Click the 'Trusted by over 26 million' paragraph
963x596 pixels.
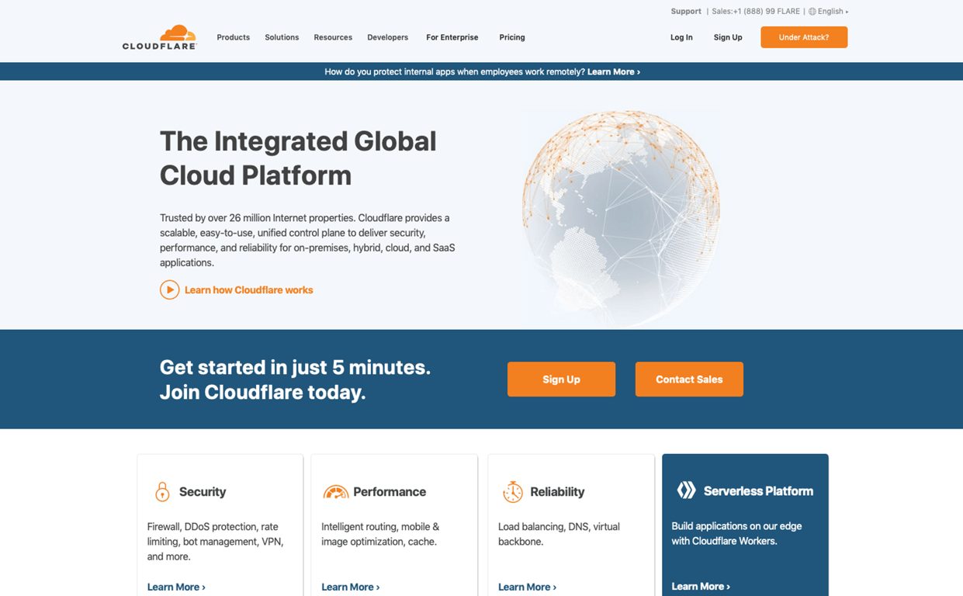[x=307, y=241]
